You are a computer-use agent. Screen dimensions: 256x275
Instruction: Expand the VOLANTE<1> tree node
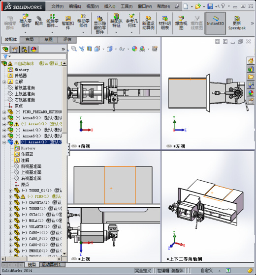tap(10, 227)
